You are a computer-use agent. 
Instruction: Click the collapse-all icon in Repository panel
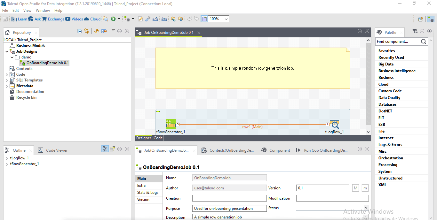[x=79, y=31]
